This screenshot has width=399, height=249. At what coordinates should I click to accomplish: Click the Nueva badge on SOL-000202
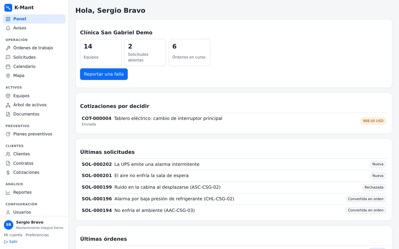pyautogui.click(x=378, y=164)
